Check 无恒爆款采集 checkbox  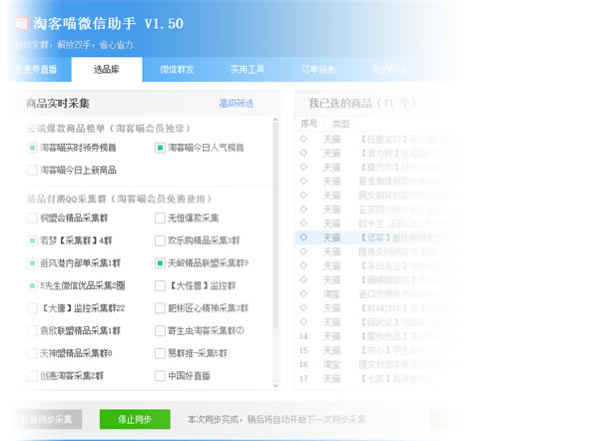160,219
